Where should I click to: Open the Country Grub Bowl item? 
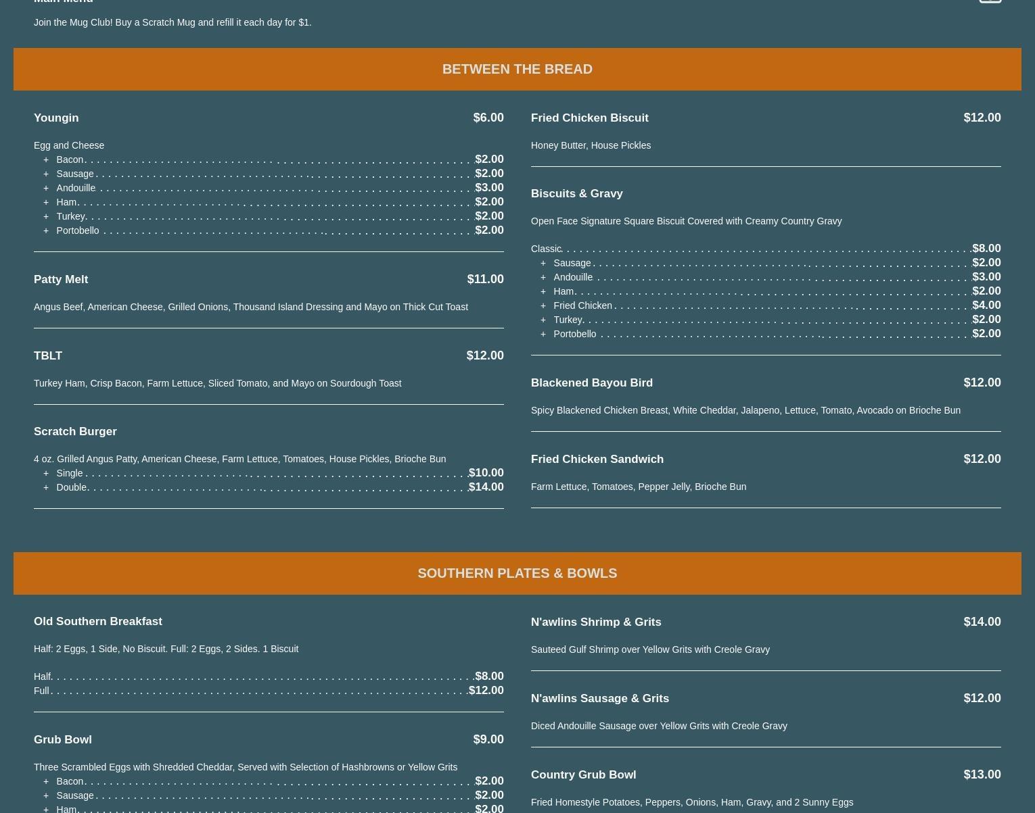[x=583, y=774]
